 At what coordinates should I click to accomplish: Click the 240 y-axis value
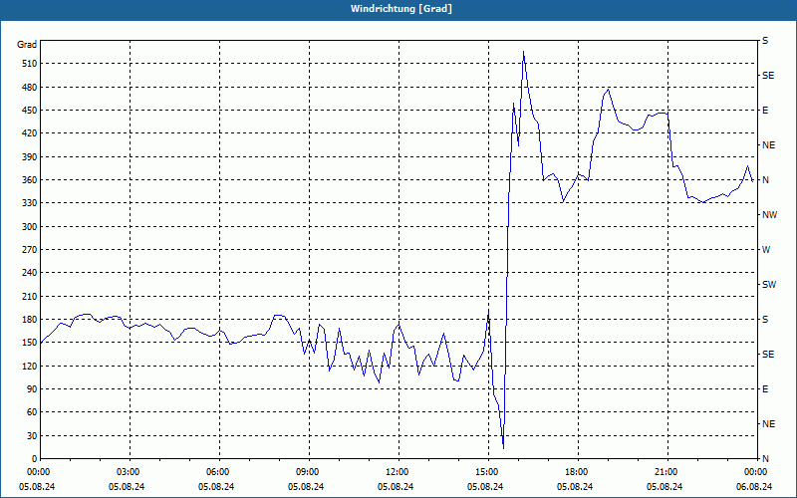[x=29, y=273]
